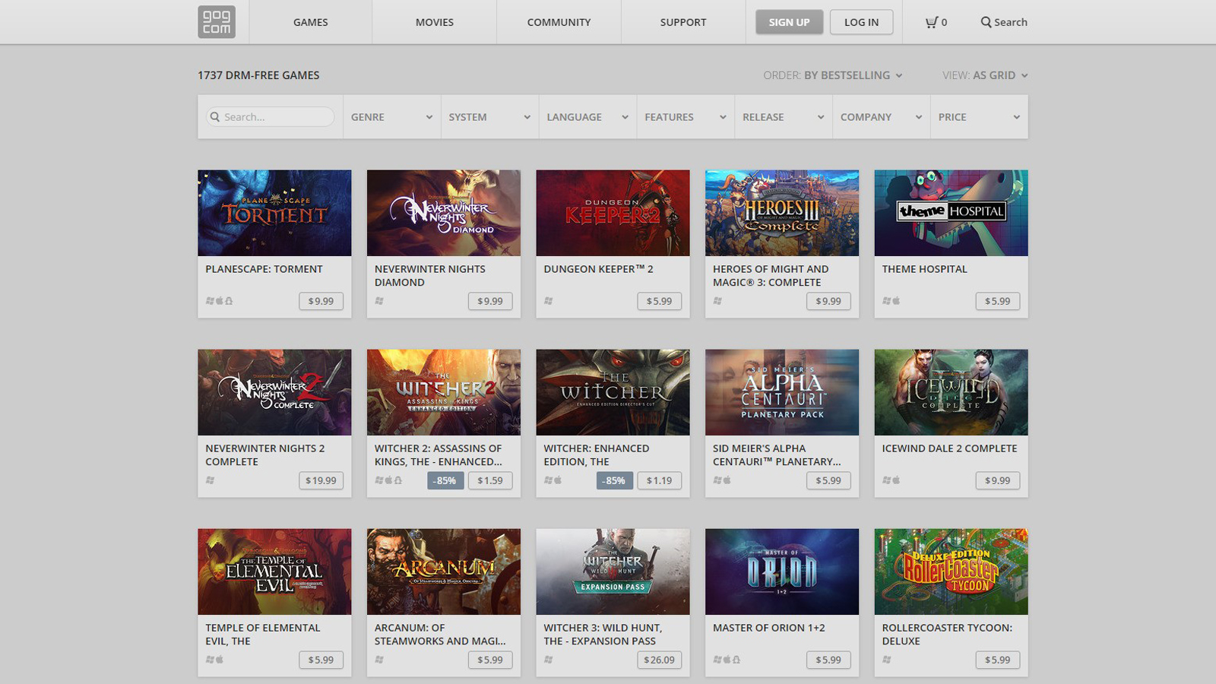Expand the LANGUAGE filter dropdown
Screen dimensions: 1216x684
(587, 117)
